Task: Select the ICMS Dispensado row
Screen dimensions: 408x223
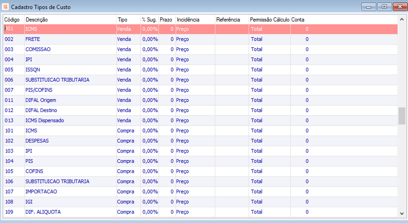Action: tap(200, 120)
